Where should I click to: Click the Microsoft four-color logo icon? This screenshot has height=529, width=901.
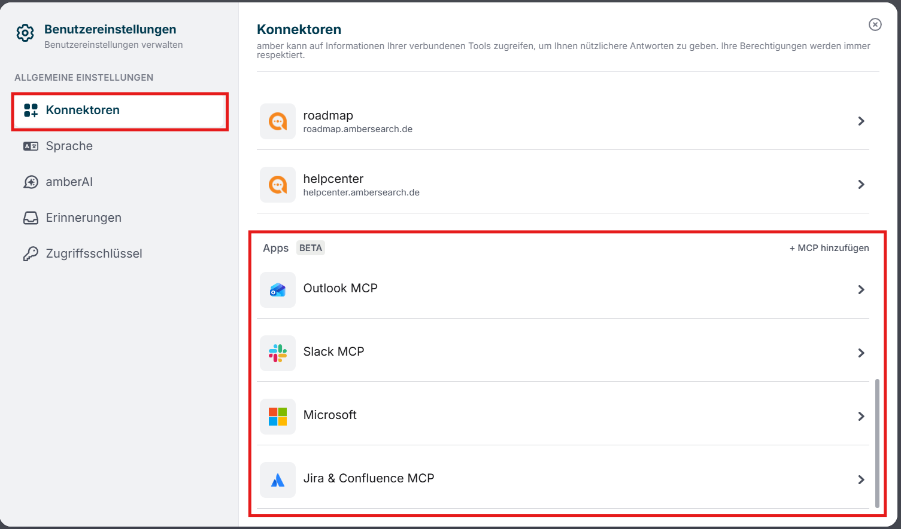(278, 417)
